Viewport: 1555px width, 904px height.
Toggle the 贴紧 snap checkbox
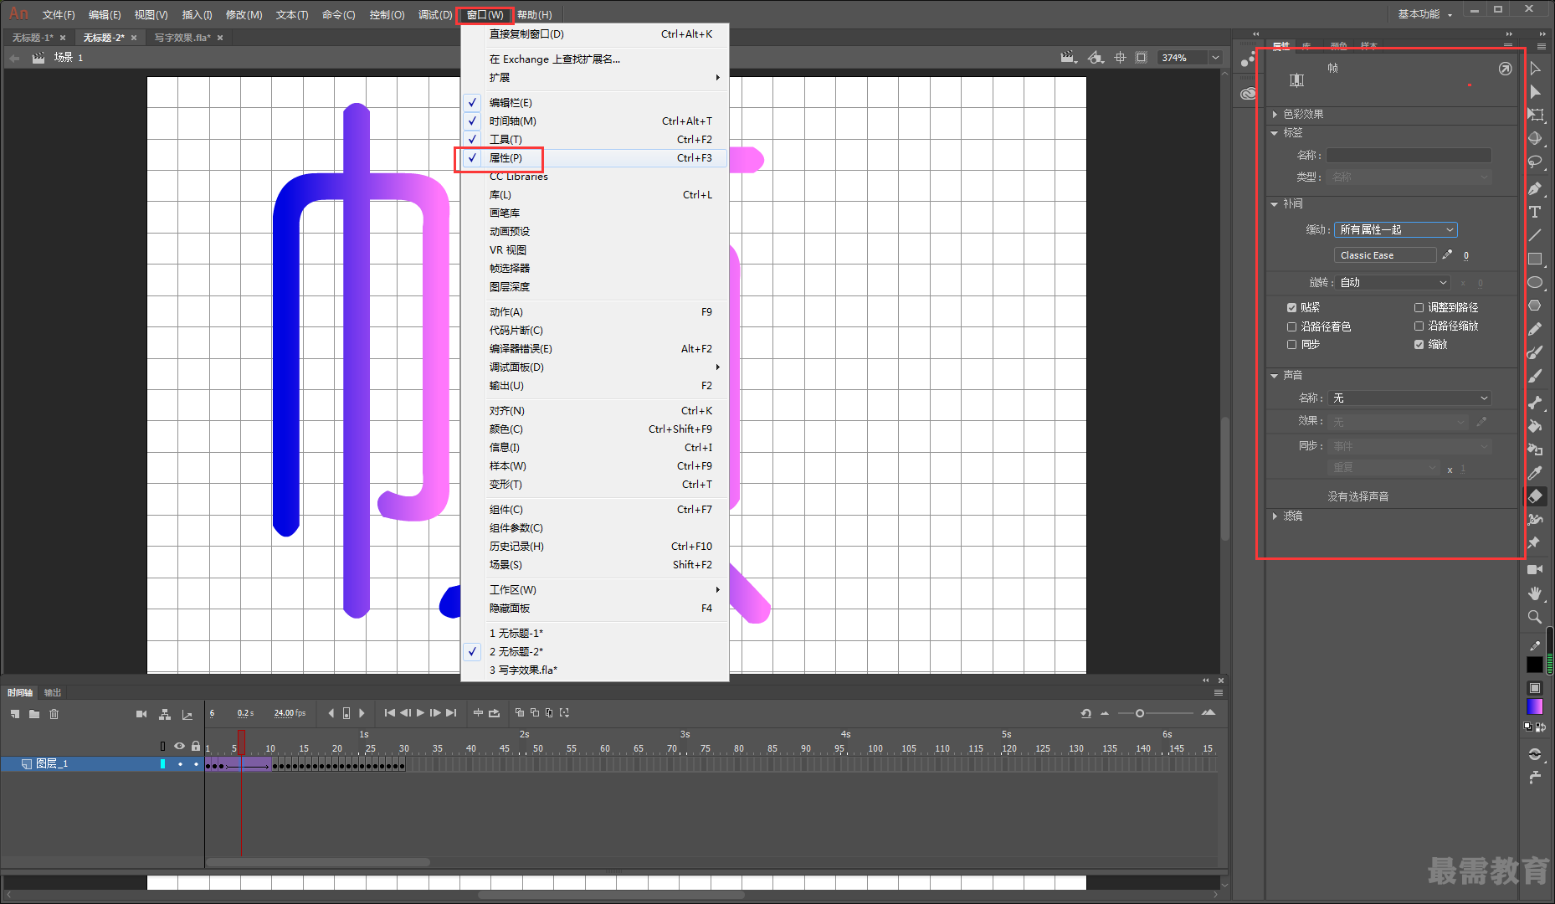(1291, 308)
